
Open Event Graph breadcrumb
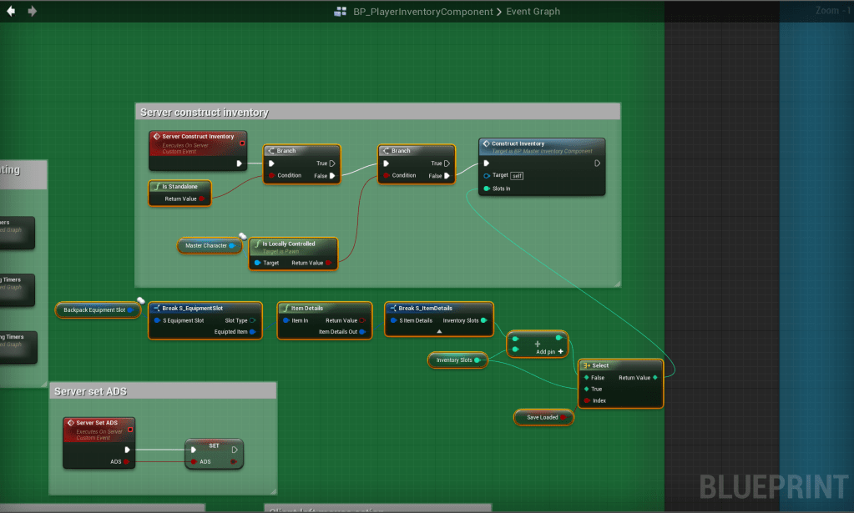click(x=533, y=12)
